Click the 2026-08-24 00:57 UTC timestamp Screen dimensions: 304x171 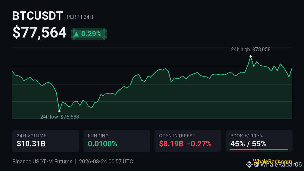click(x=106, y=161)
